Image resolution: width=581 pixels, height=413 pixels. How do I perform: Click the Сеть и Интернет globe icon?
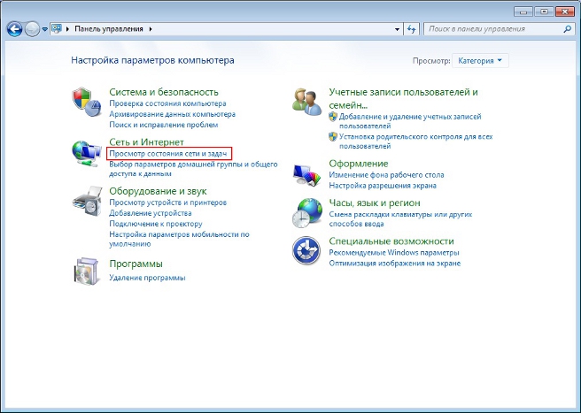click(x=87, y=154)
